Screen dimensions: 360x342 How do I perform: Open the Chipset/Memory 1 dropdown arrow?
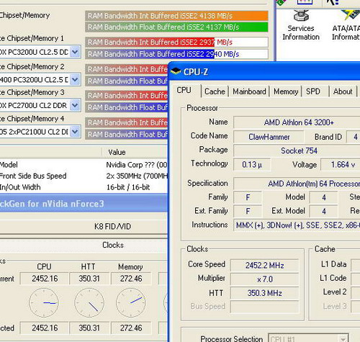click(75, 52)
